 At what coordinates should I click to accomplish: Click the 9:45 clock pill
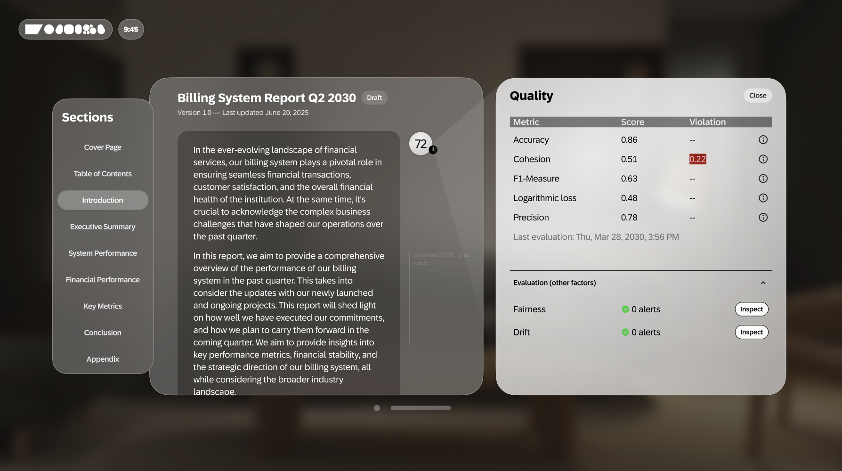point(131,29)
